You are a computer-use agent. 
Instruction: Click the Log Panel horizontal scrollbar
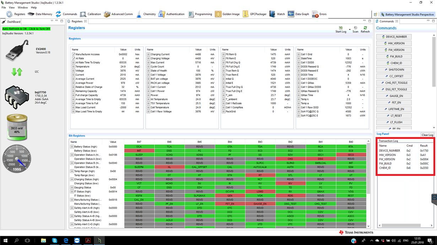[405, 225]
